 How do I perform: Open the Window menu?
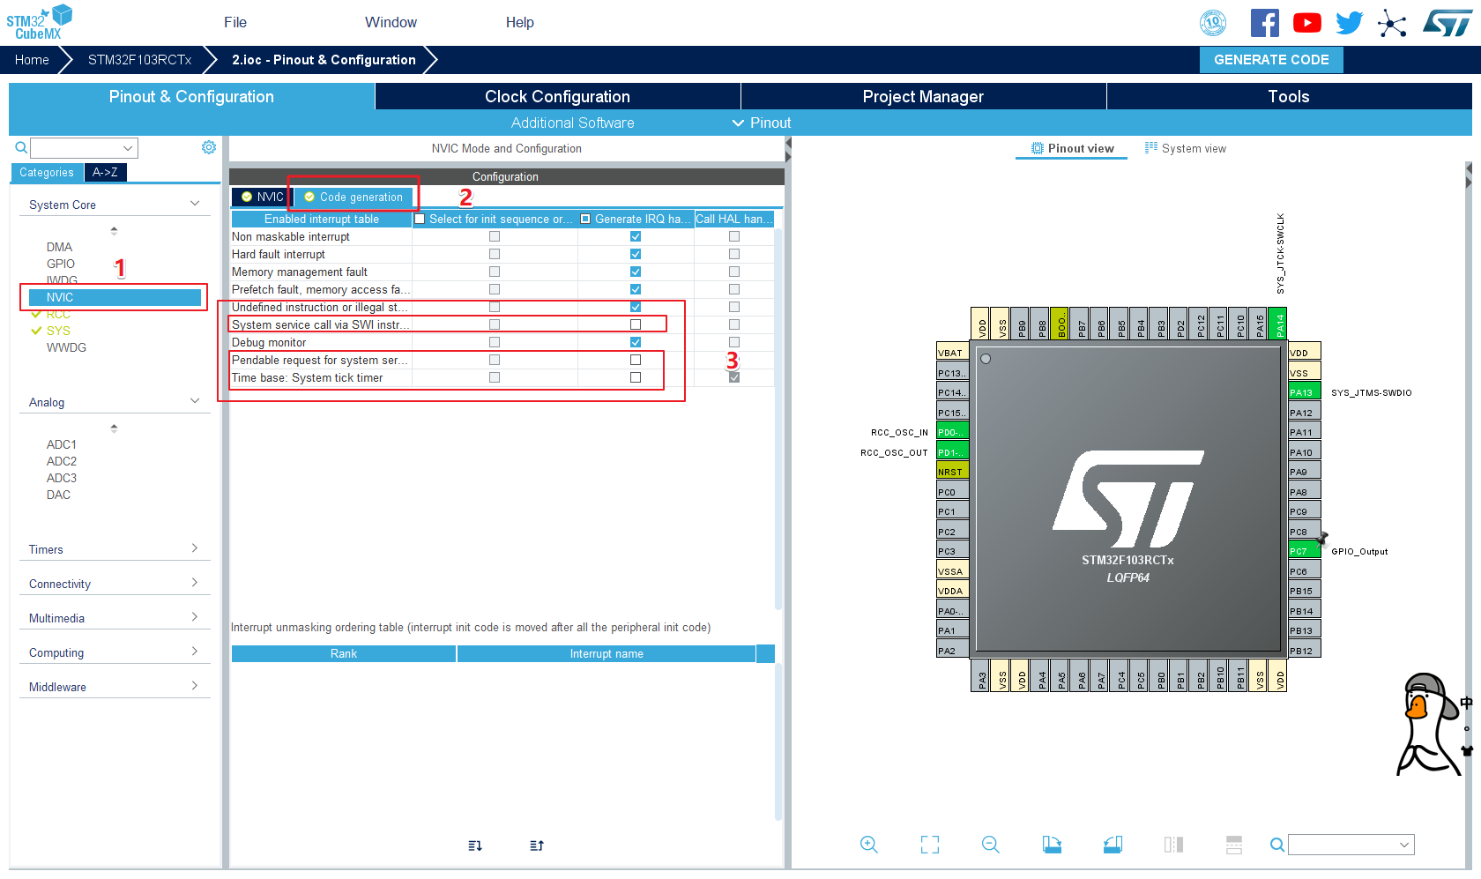391,22
